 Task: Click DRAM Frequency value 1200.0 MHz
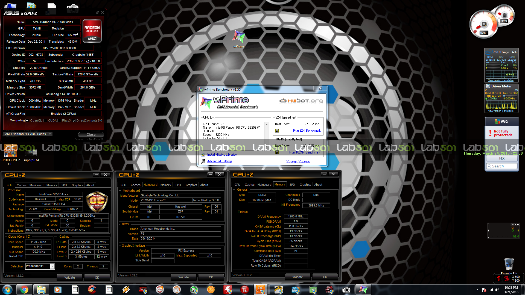[296, 216]
